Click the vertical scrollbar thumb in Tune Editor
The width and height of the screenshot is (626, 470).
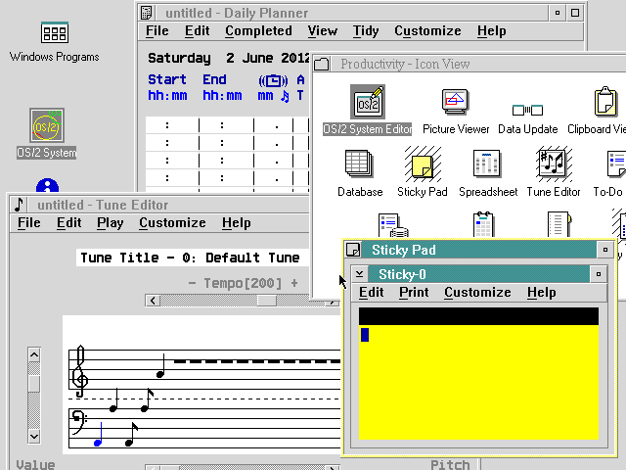click(34, 384)
